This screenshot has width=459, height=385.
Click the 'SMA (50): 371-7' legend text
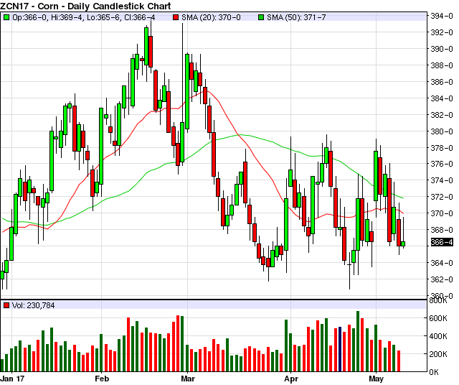point(296,17)
